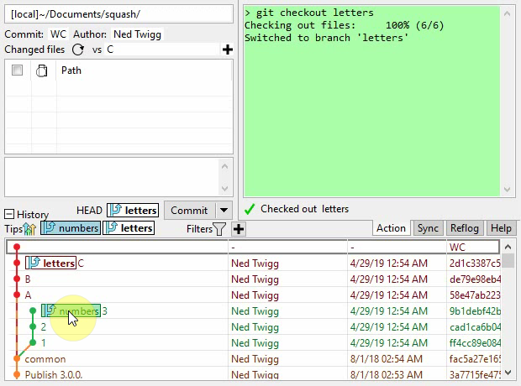
Task: Select the numbers branch tip tag
Action: coord(71,228)
